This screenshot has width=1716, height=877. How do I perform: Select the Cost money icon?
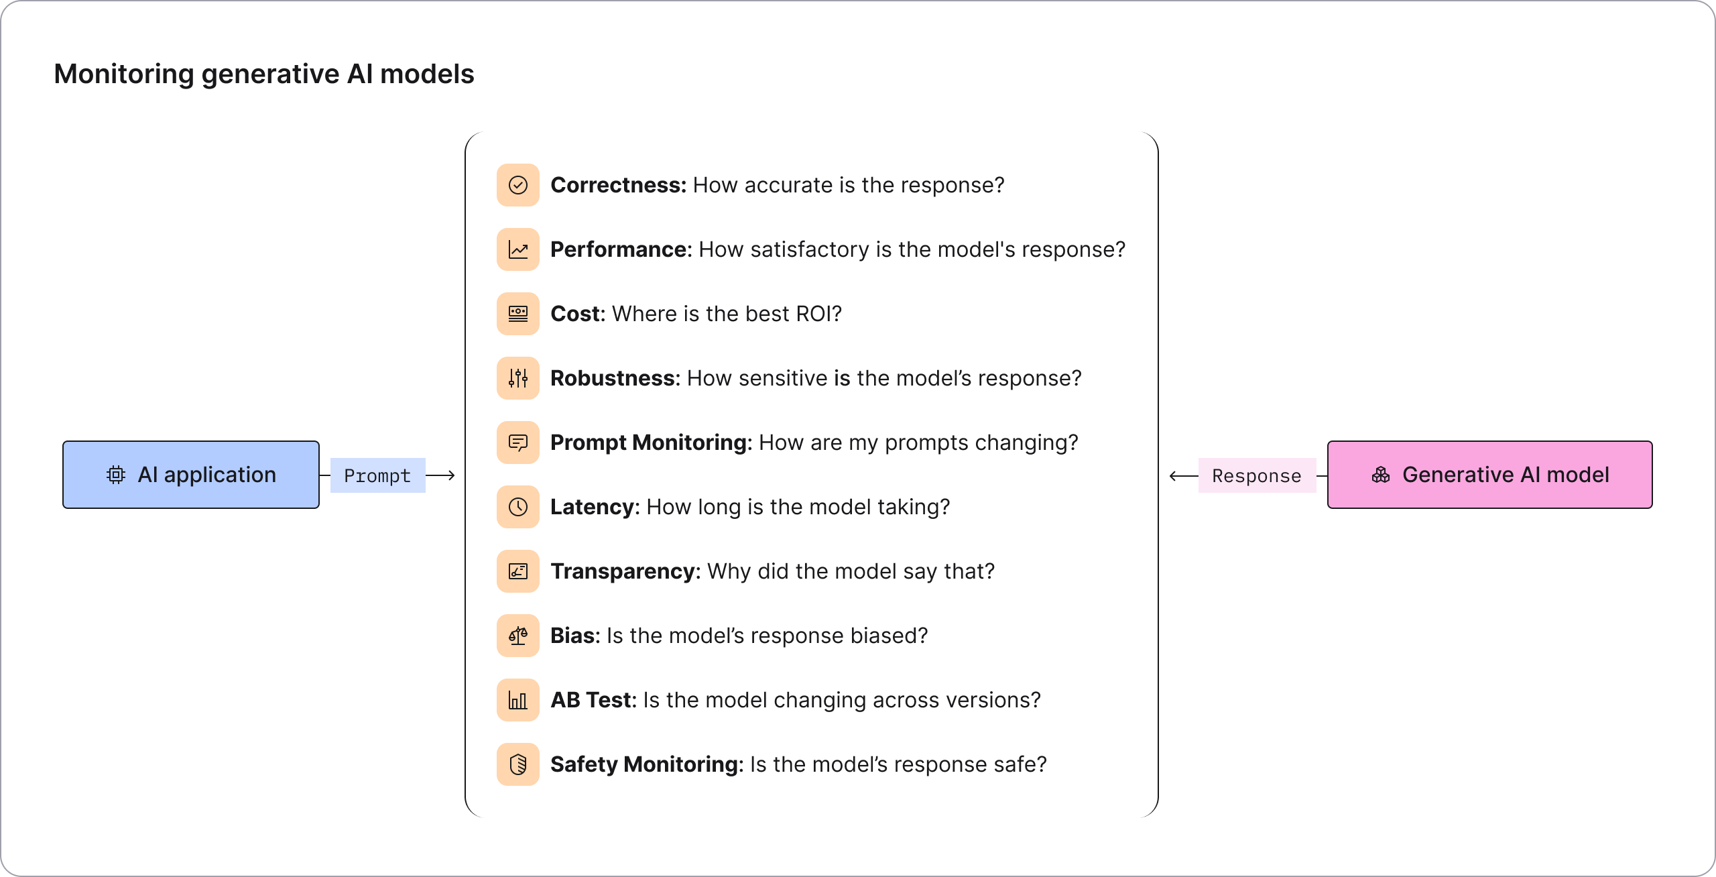tap(518, 314)
